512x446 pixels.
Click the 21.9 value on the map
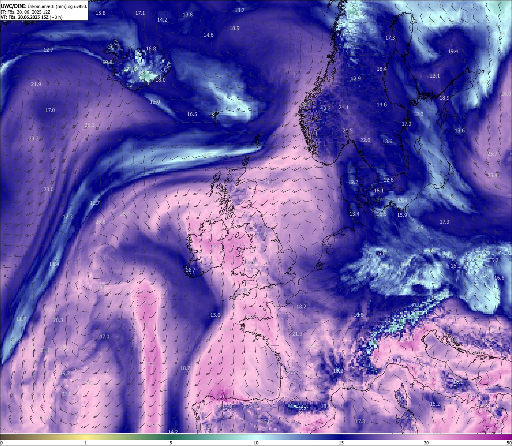36,84
